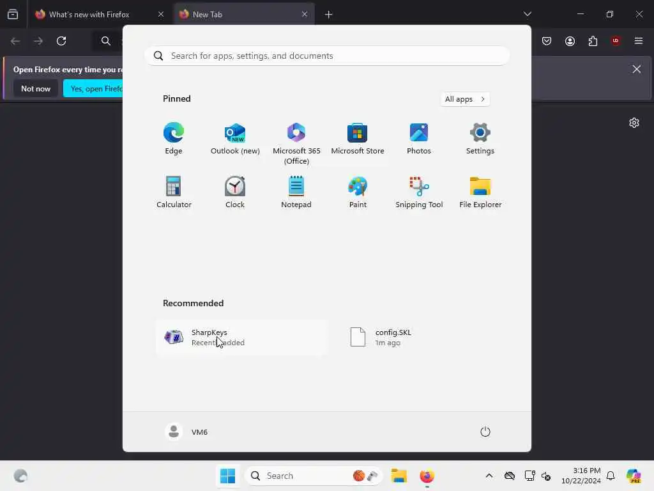
Task: Click the uBlock Origin toolbar icon
Action: [616, 41]
